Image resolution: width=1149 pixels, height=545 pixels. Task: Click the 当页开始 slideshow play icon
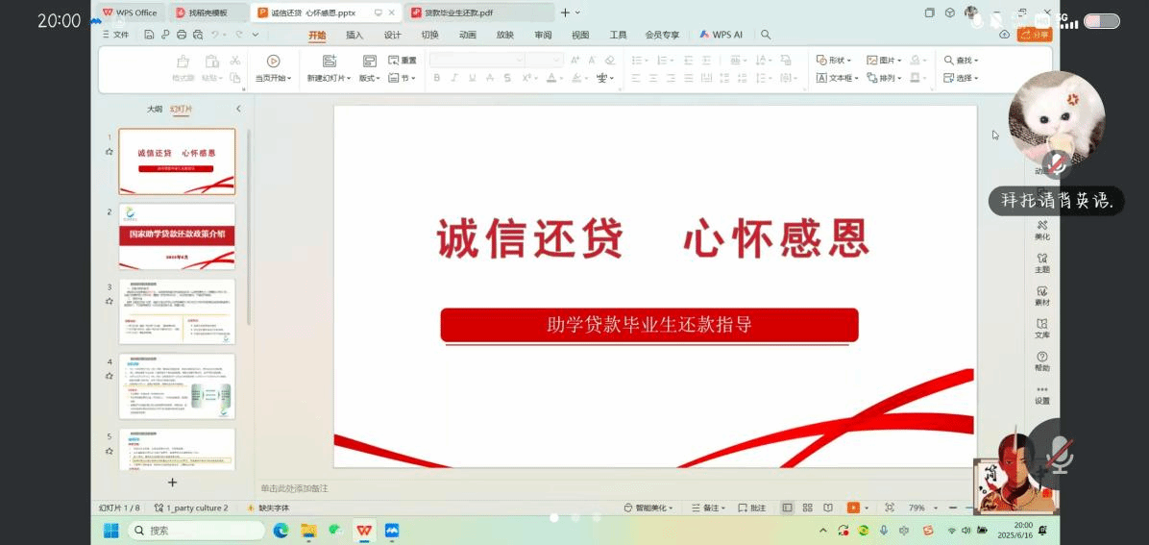point(273,61)
